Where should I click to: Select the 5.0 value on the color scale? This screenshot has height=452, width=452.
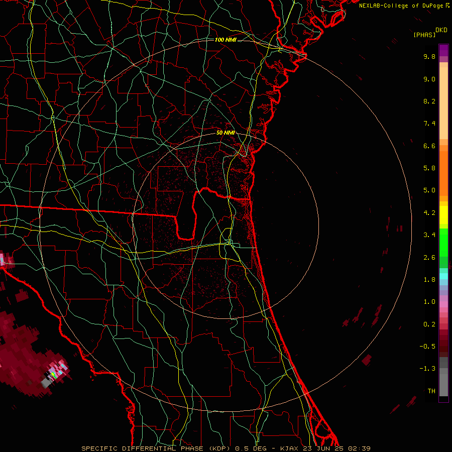tap(429, 190)
